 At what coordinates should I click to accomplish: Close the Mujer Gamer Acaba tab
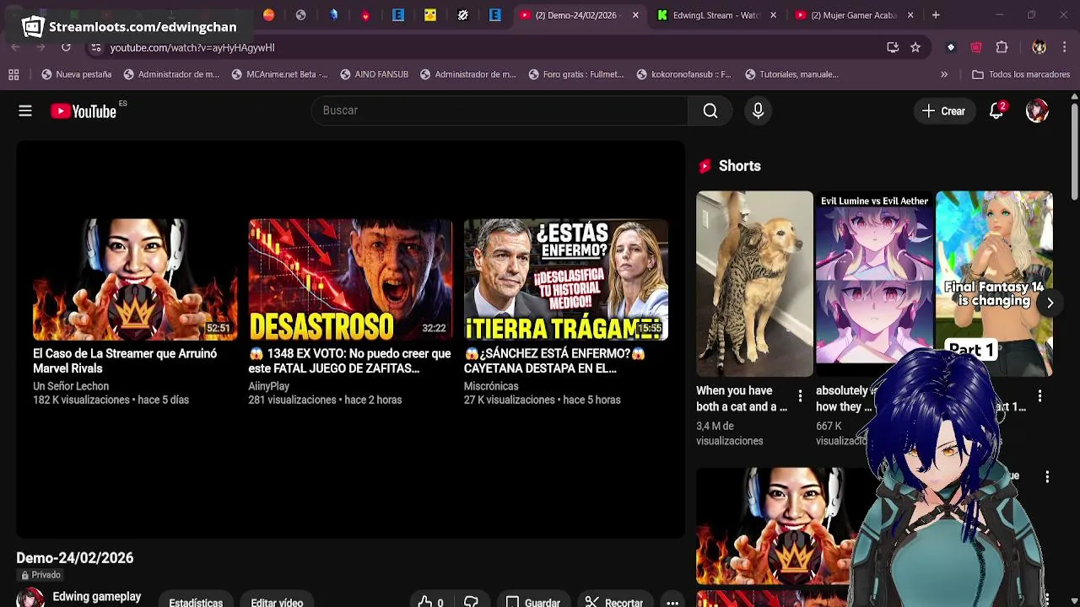click(910, 15)
